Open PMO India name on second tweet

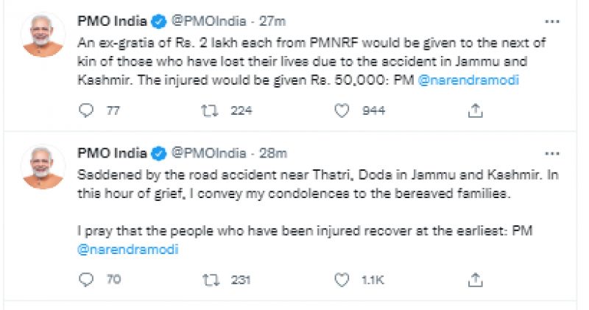[x=112, y=154]
